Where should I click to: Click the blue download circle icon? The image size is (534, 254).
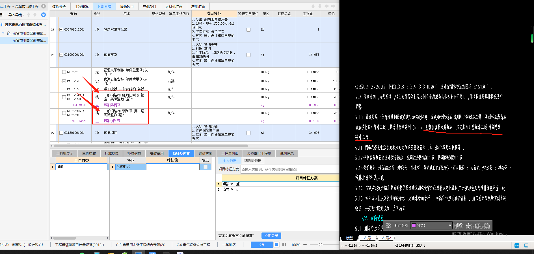pos(44,15)
